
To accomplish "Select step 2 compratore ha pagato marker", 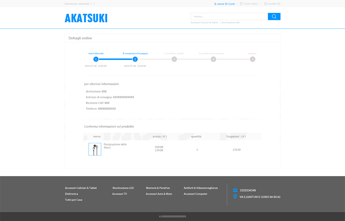I will [x=135, y=59].
